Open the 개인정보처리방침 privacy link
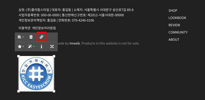Screen dimensions: 205x100 pyautogui.click(x=44, y=28)
